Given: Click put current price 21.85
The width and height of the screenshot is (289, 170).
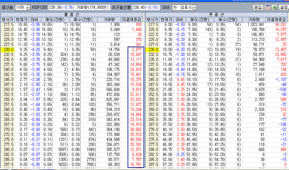Looking at the screenshot, I should click(168, 89).
